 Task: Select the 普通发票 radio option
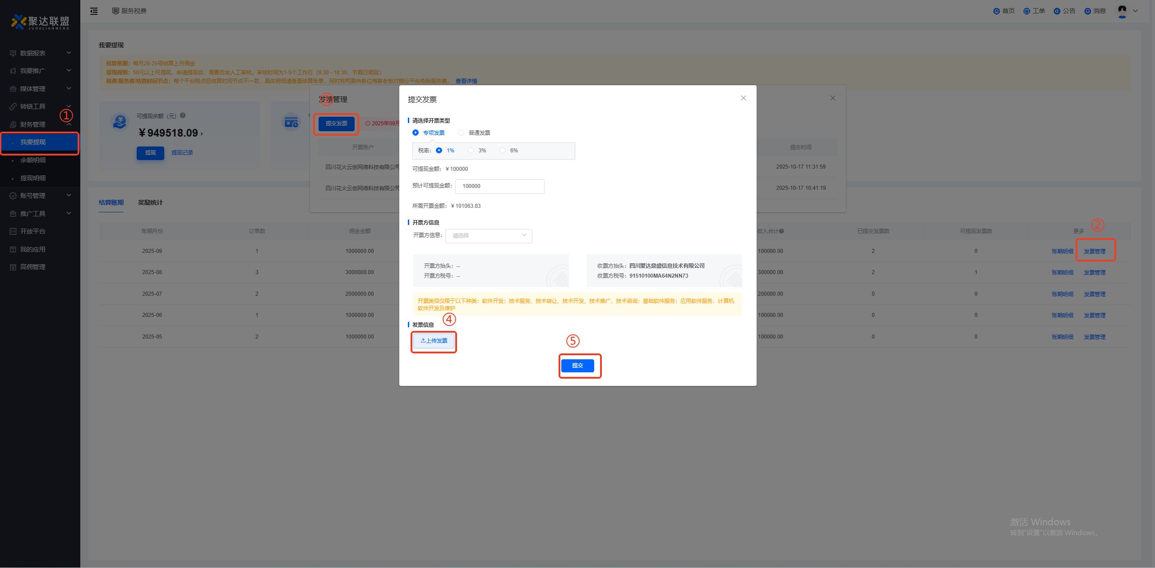click(x=461, y=133)
